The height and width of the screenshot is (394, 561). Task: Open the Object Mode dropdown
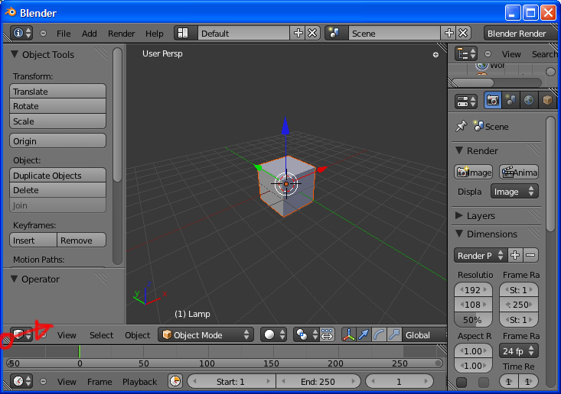[x=205, y=334]
